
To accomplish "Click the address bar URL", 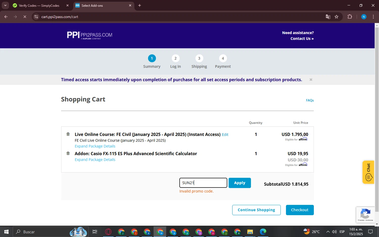I will [x=60, y=17].
